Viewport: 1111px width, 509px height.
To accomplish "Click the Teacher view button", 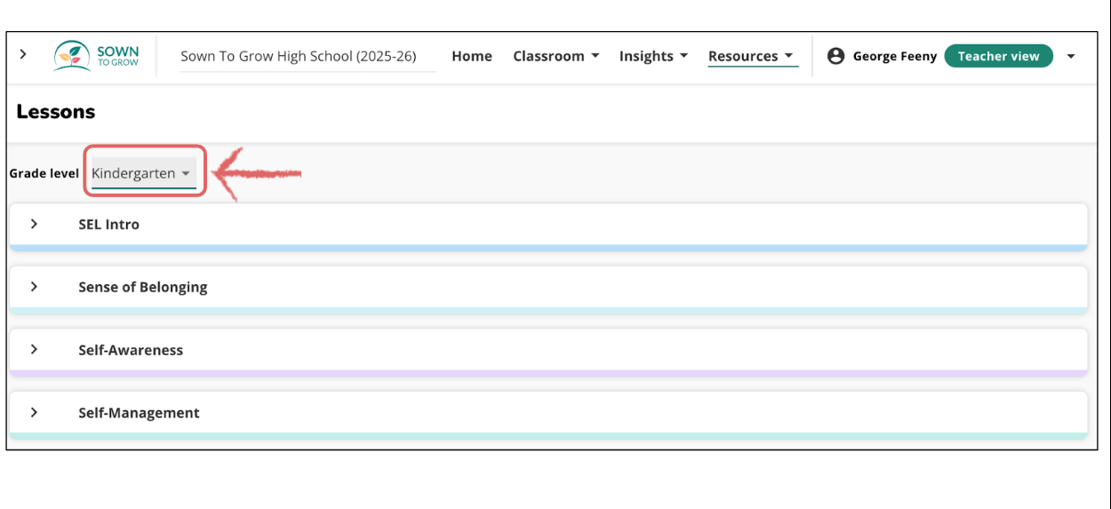I will tap(998, 56).
